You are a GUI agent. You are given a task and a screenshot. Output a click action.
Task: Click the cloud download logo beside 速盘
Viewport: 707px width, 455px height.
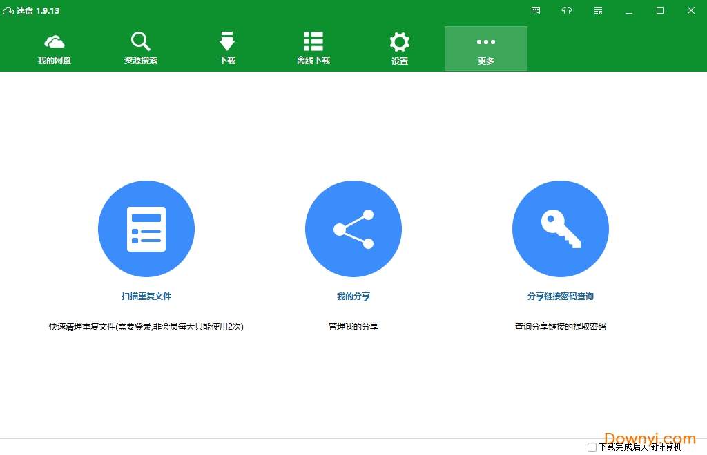coord(9,10)
